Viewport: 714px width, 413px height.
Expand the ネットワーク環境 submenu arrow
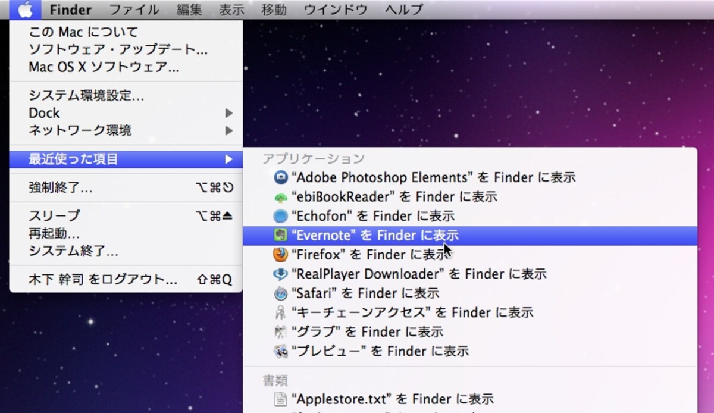coord(228,130)
